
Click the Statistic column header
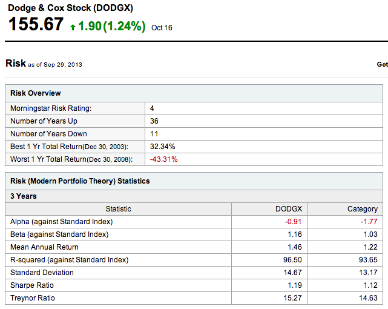[x=118, y=209]
